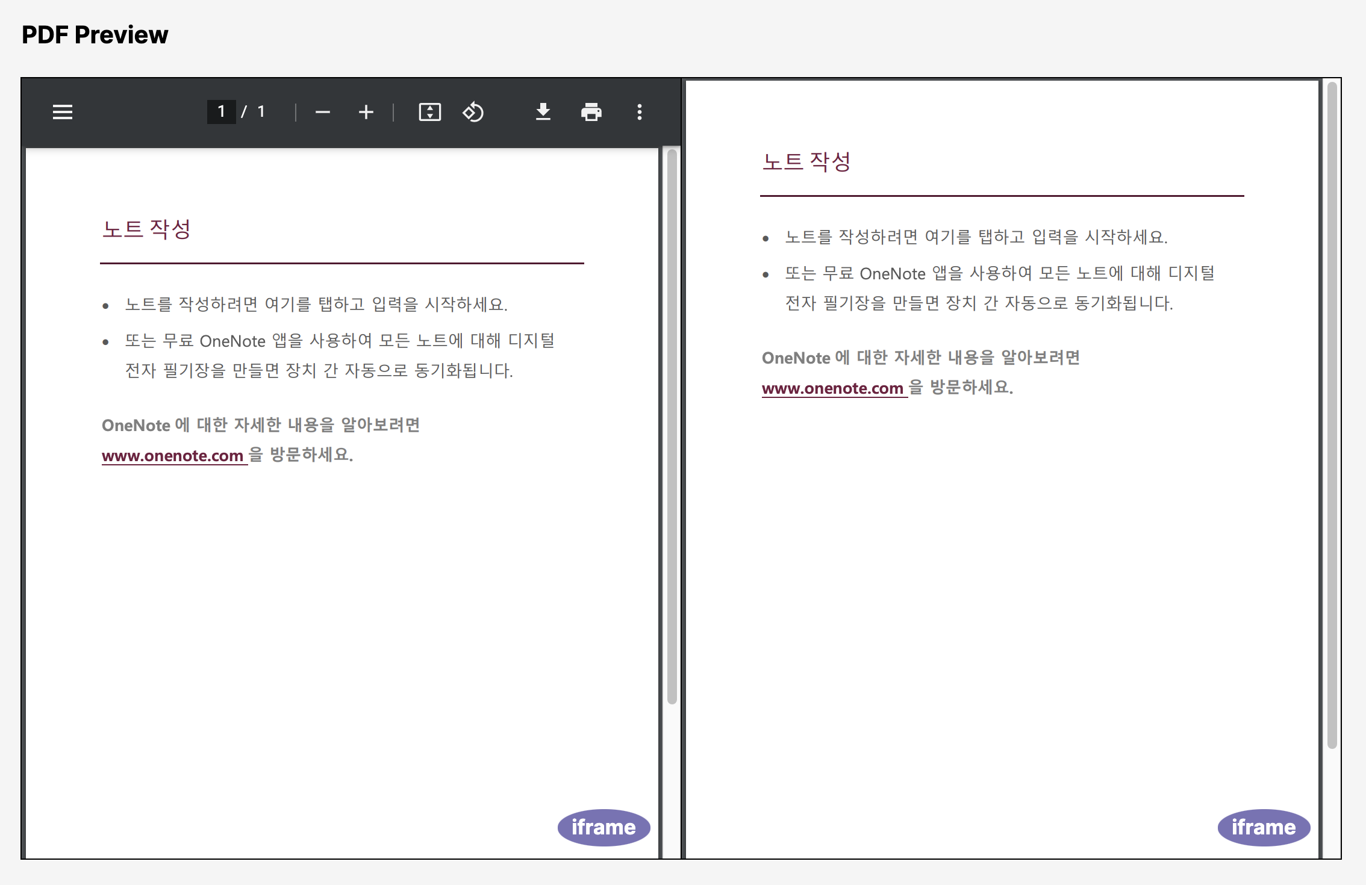Click the zoom in plus button
Screen dimensions: 1366x885
[x=366, y=112]
